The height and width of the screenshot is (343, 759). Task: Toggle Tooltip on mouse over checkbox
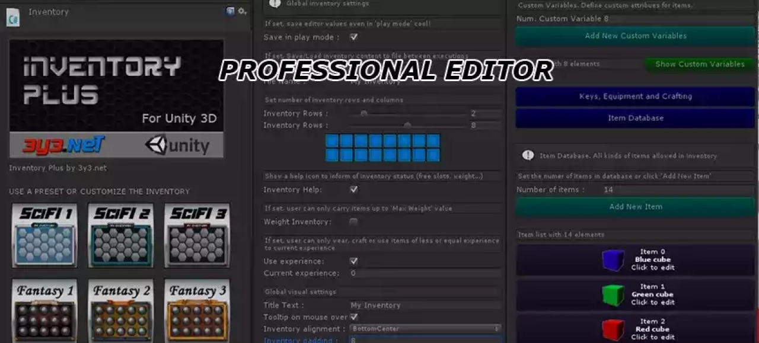pos(353,317)
